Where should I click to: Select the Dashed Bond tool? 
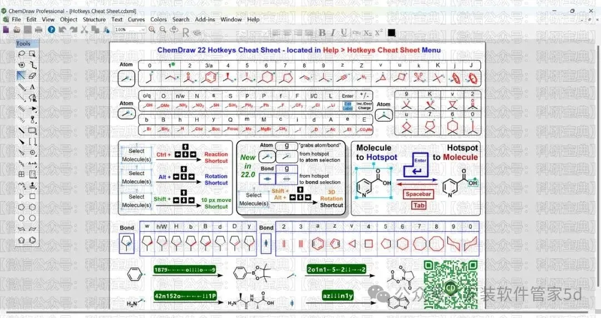pyautogui.click(x=22, y=98)
